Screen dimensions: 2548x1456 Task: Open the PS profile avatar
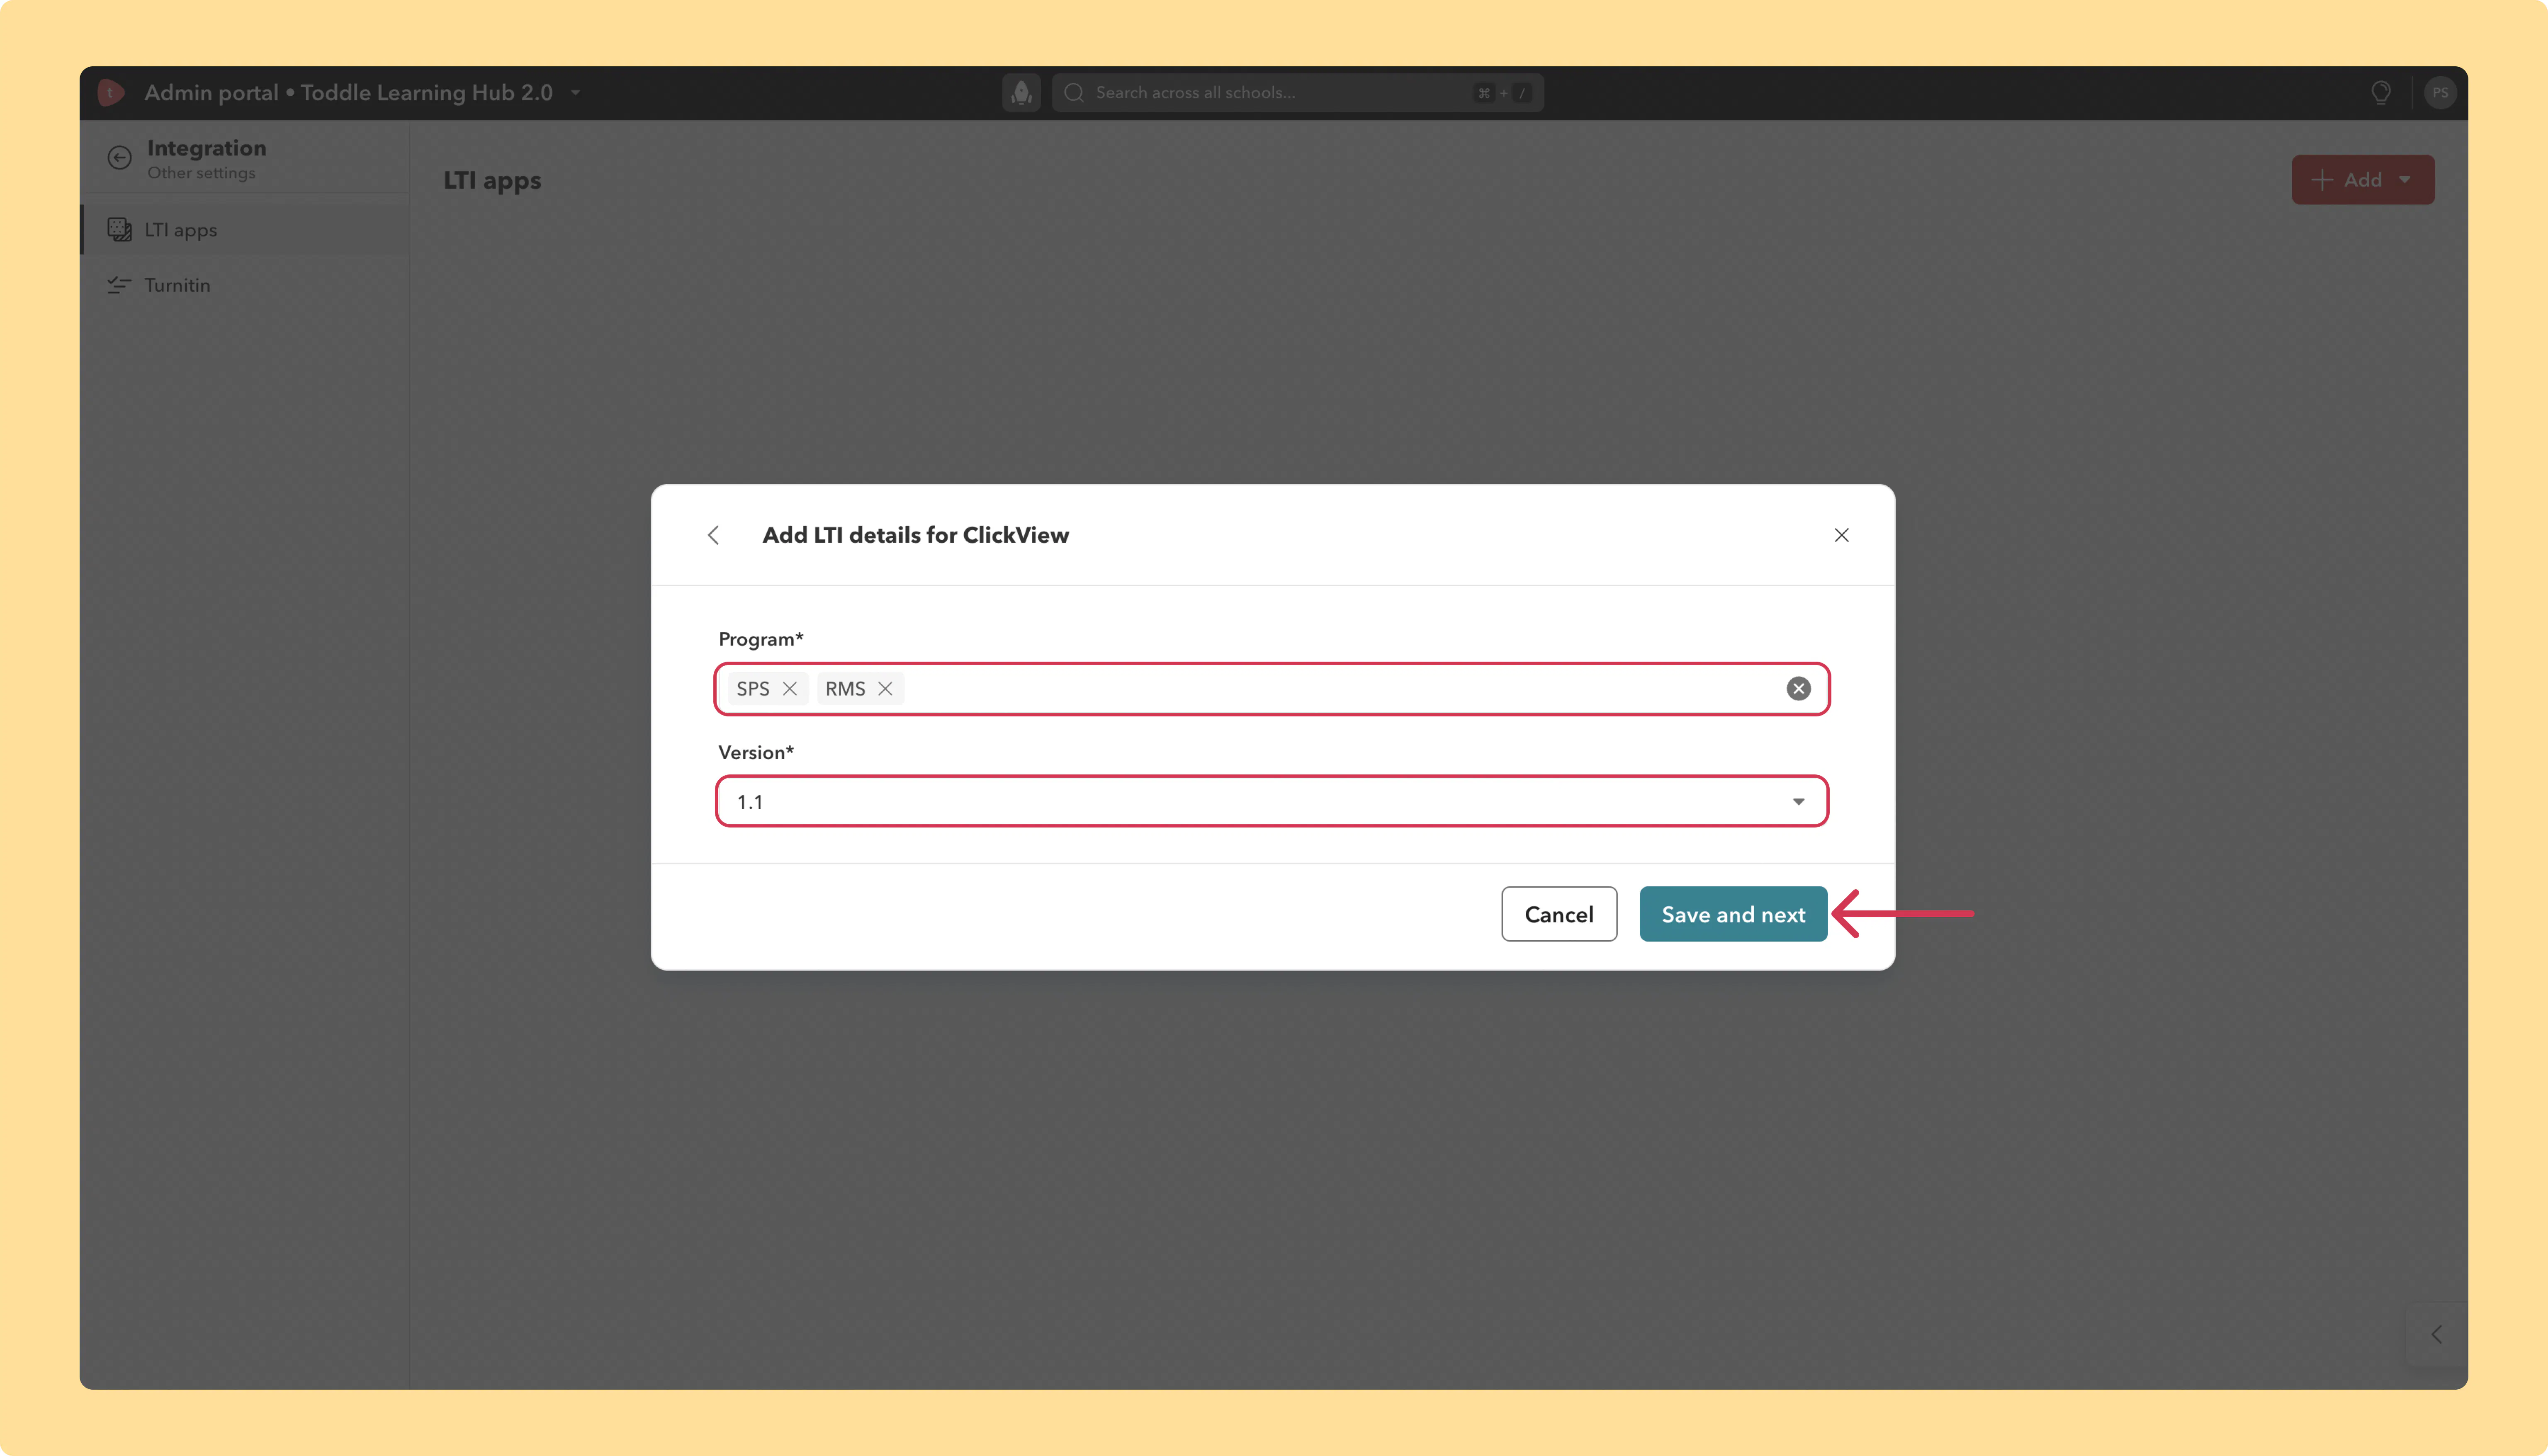(x=2440, y=93)
